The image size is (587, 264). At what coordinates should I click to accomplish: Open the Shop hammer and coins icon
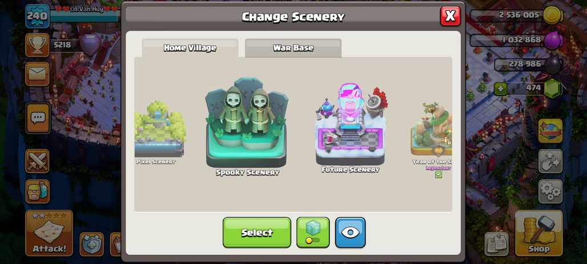(x=538, y=233)
